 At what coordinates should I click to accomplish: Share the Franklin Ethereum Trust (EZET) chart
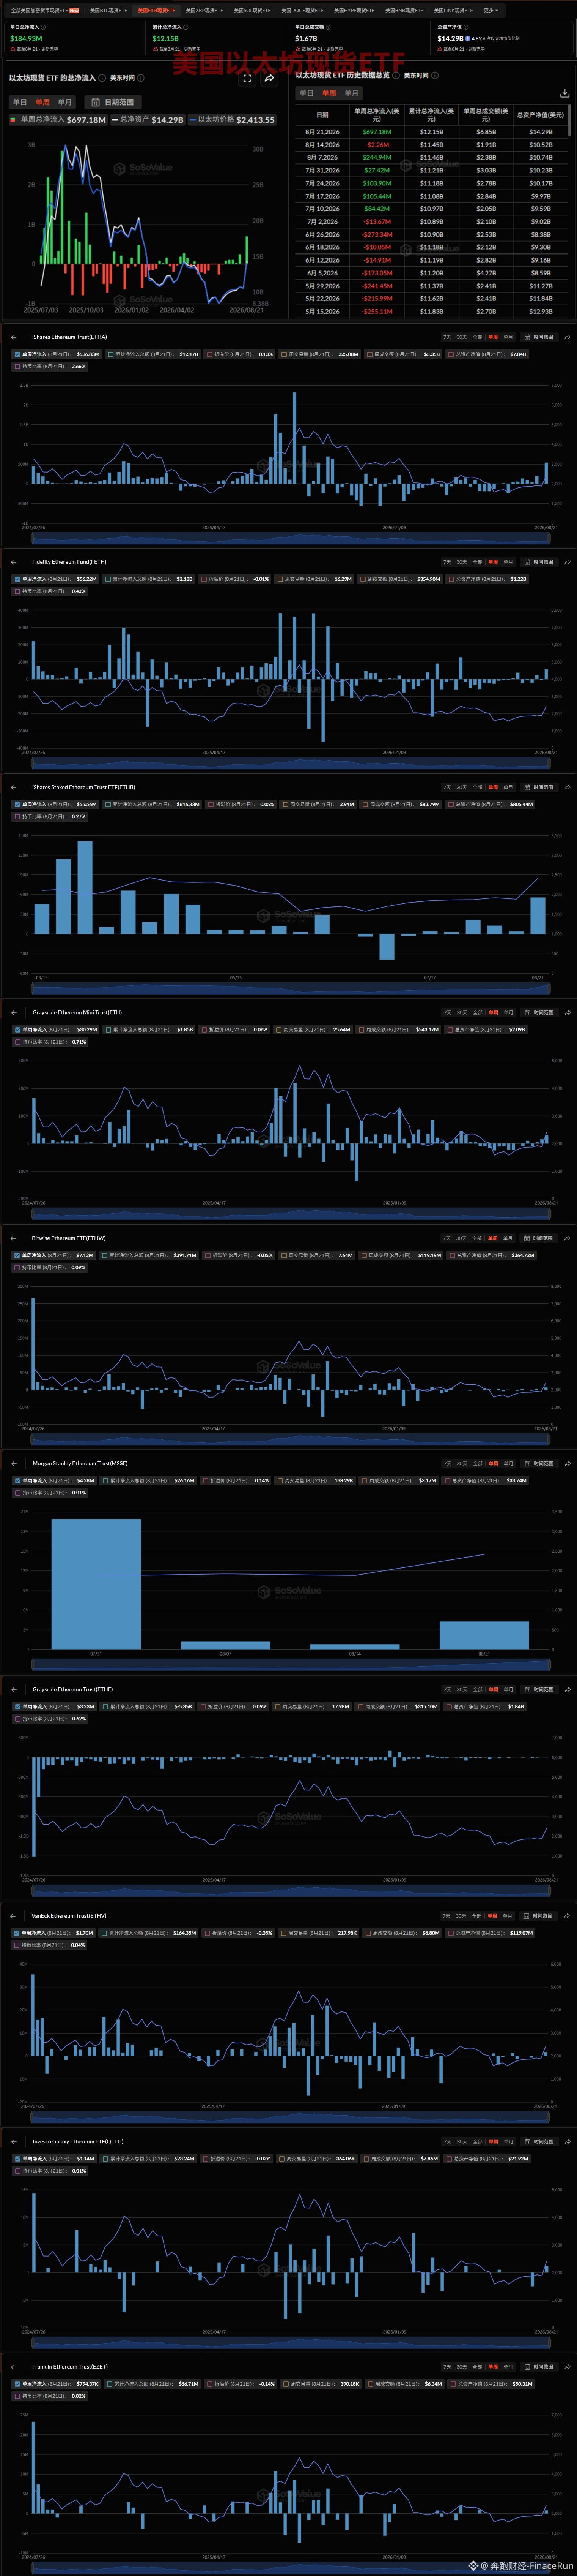568,2367
